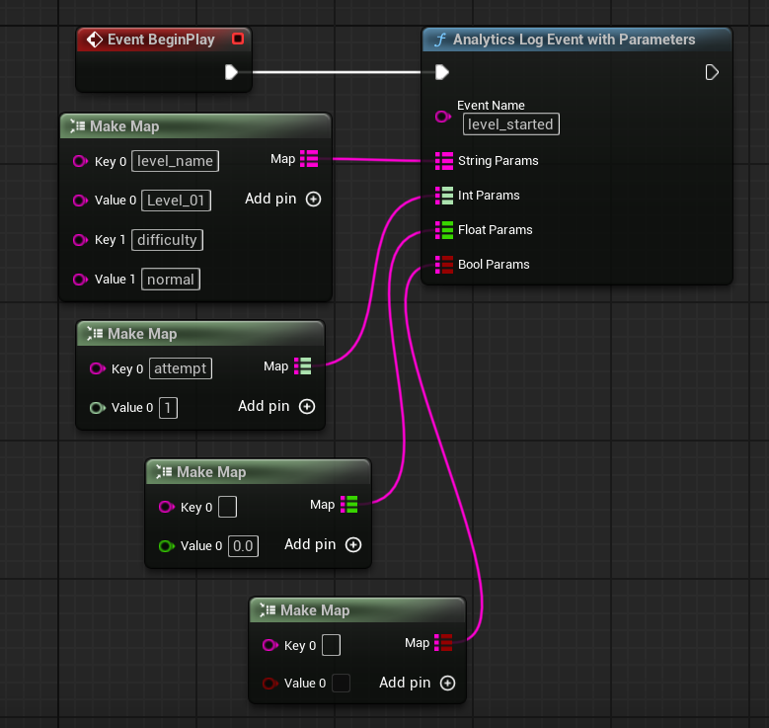Toggle the bool Value 0 checkbox
Viewport: 769px width, 728px height.
341,684
